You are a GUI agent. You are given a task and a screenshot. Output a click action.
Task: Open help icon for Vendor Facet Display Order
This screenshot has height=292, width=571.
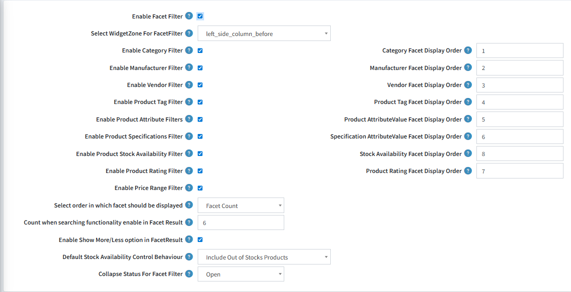(468, 84)
